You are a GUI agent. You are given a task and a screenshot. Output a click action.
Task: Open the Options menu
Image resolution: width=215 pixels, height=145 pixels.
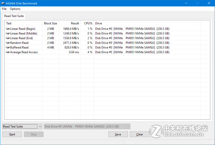[15, 9]
